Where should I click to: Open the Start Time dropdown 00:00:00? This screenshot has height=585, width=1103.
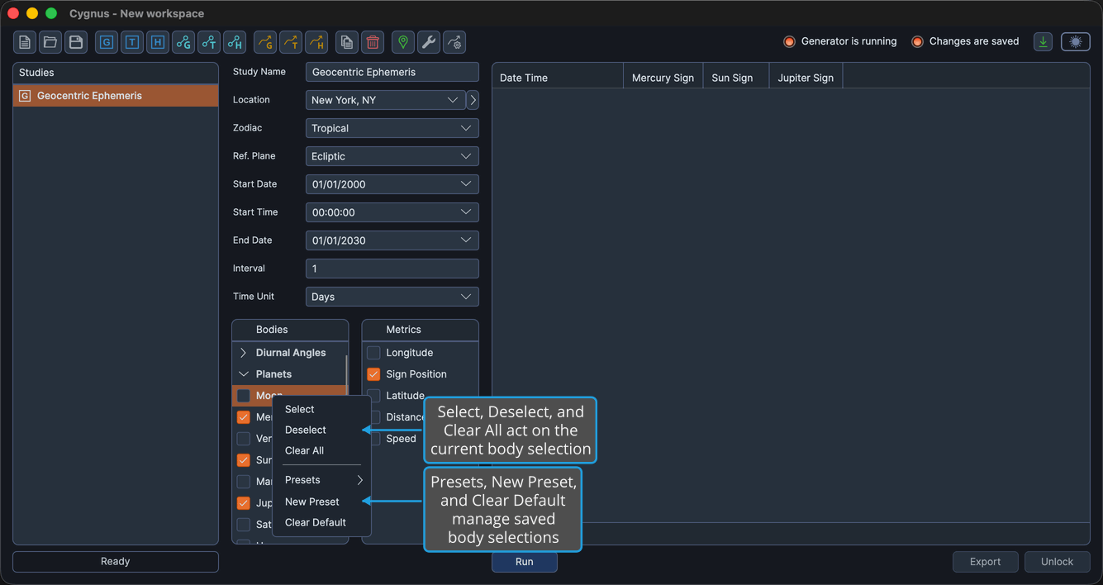392,212
